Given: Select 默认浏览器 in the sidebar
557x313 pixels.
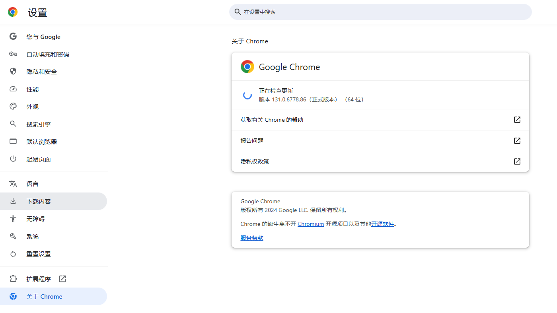Looking at the screenshot, I should pos(53,142).
